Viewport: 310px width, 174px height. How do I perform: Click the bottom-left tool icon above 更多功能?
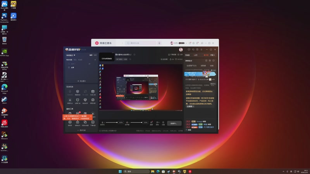(70, 122)
